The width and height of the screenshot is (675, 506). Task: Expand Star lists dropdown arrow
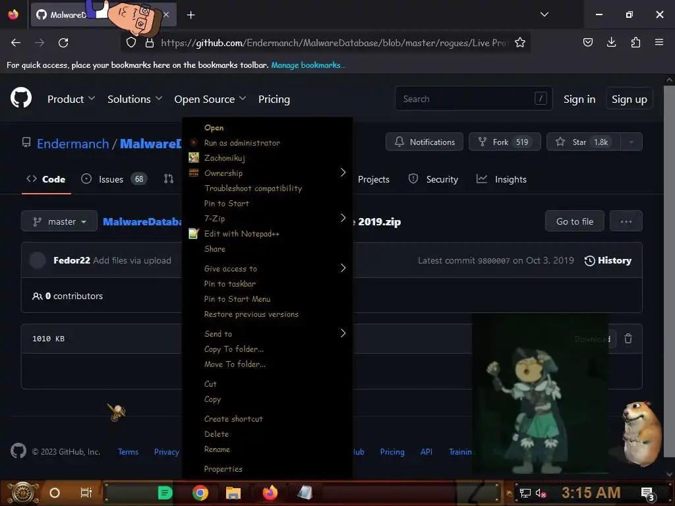coord(631,142)
